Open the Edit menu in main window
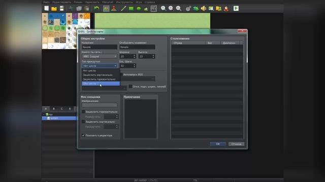This screenshot has width=325, height=182. pos(61,2)
